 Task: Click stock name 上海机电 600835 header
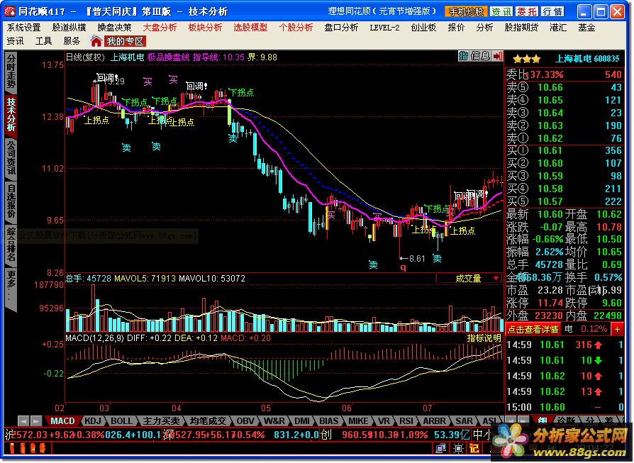click(x=587, y=59)
